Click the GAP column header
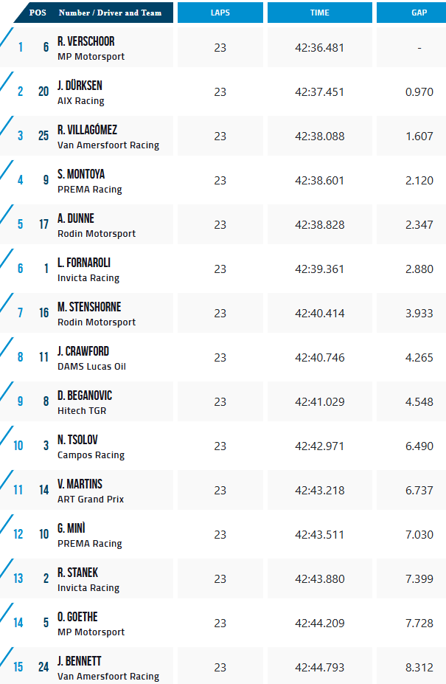 click(419, 13)
